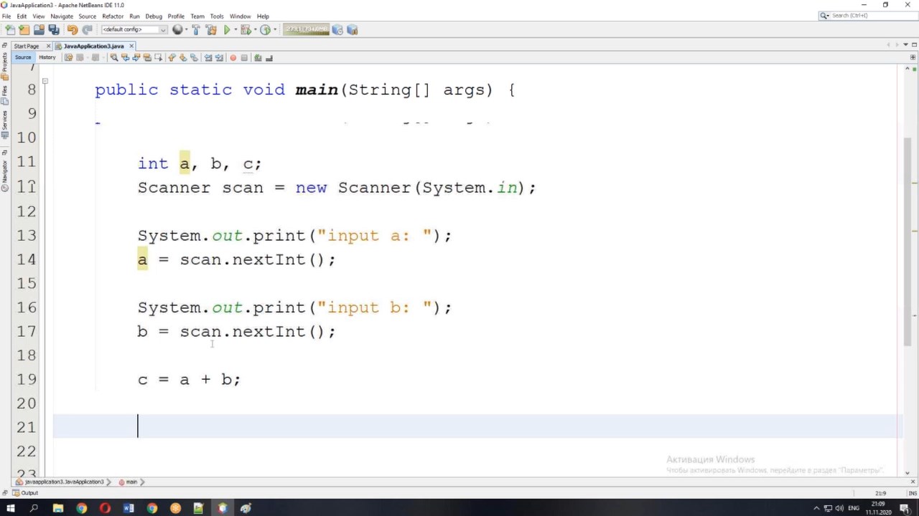Open the Refactor menu
This screenshot has height=516, width=919.
click(x=113, y=16)
